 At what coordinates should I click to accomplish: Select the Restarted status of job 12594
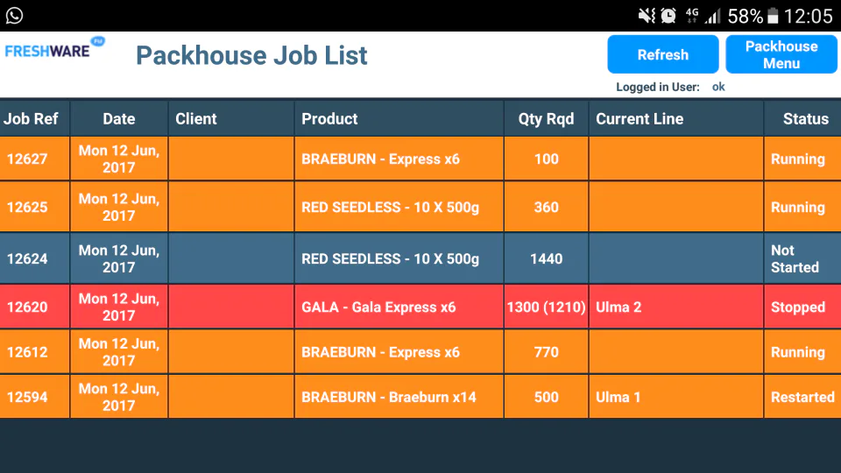[x=803, y=397]
